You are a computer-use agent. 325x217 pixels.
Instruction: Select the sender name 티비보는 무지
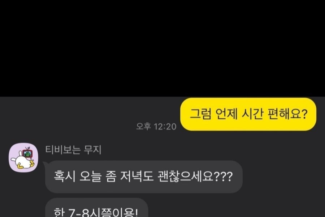point(73,150)
